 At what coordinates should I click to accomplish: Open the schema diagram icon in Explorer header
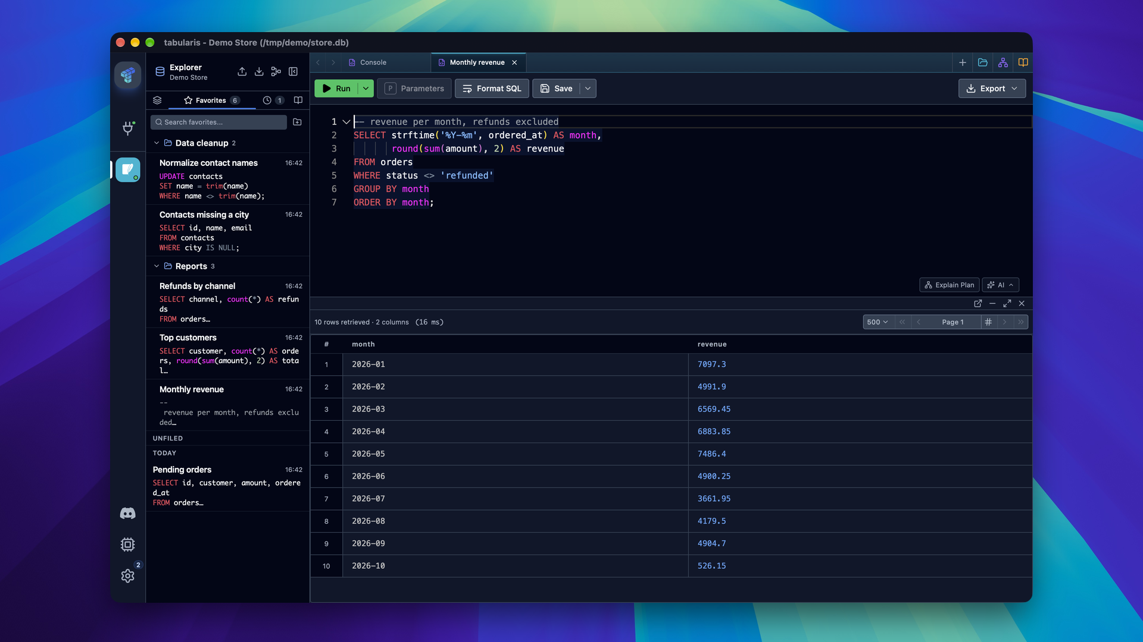(276, 71)
